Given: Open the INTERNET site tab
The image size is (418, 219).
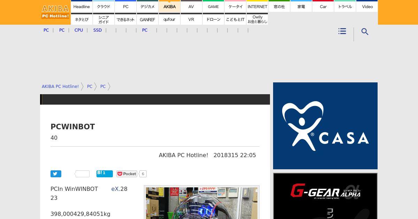Looking at the screenshot, I should click(x=257, y=7).
